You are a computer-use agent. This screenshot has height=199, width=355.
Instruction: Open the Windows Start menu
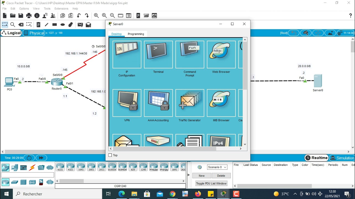6,194
